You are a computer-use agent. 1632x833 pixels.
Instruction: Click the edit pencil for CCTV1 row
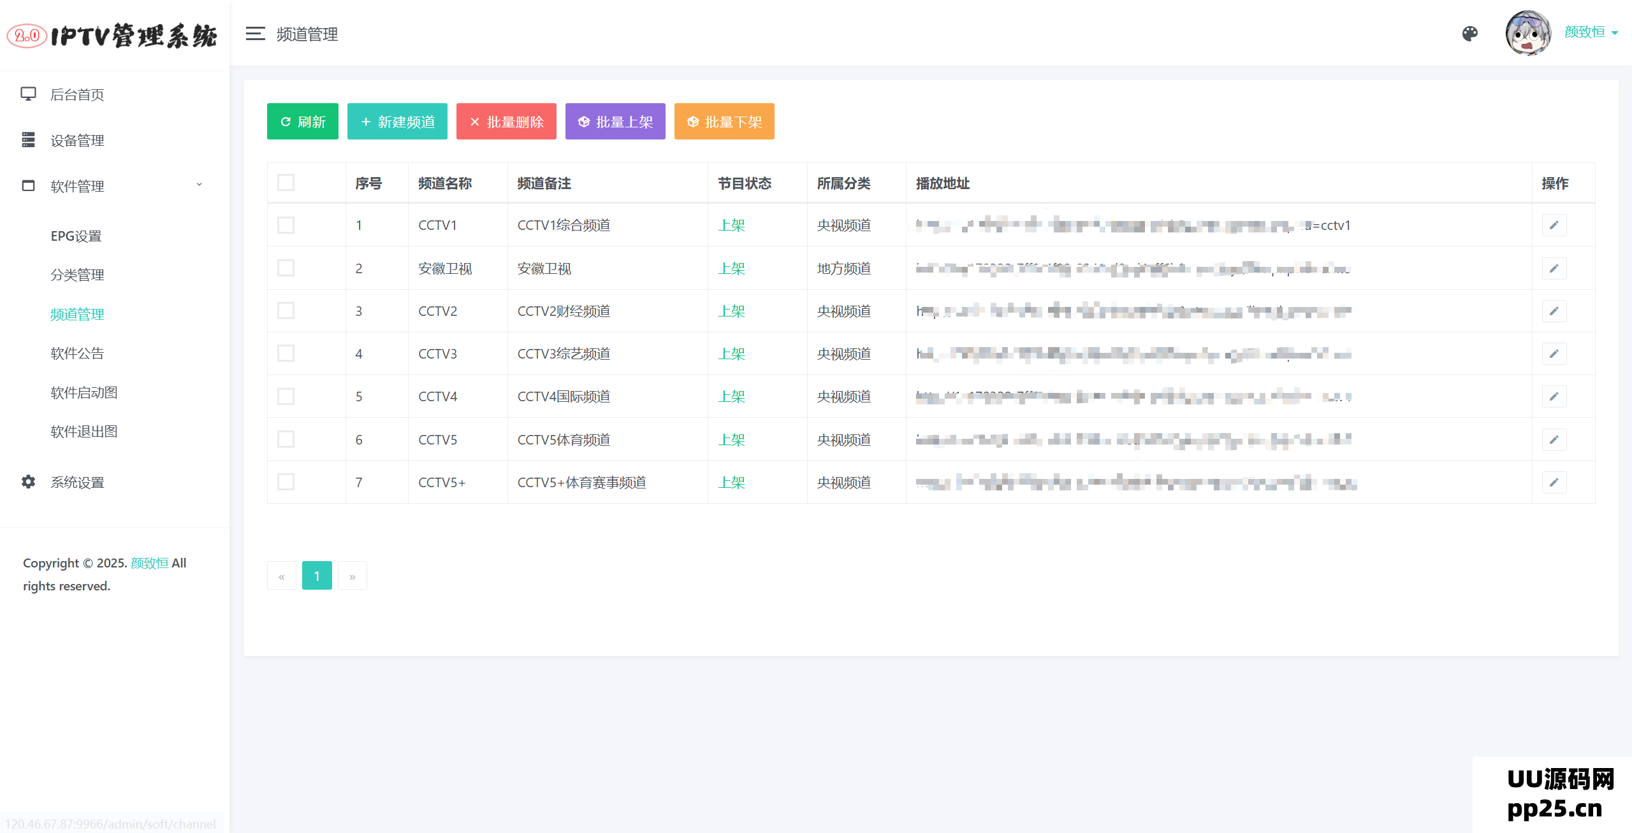(1554, 225)
